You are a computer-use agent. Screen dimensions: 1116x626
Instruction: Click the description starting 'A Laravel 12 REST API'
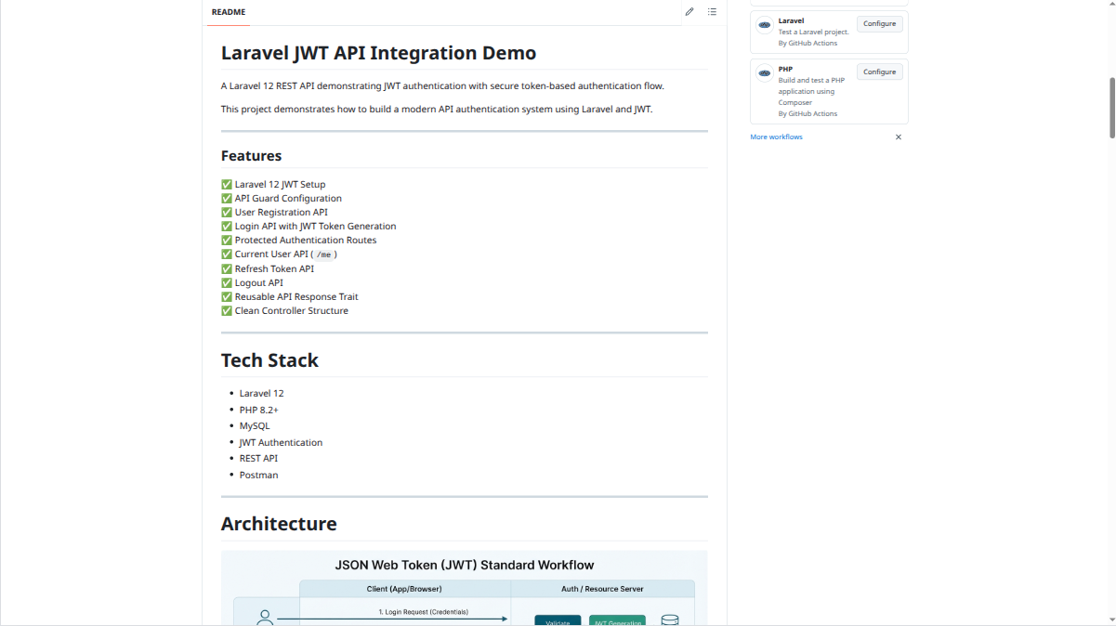pyautogui.click(x=442, y=85)
